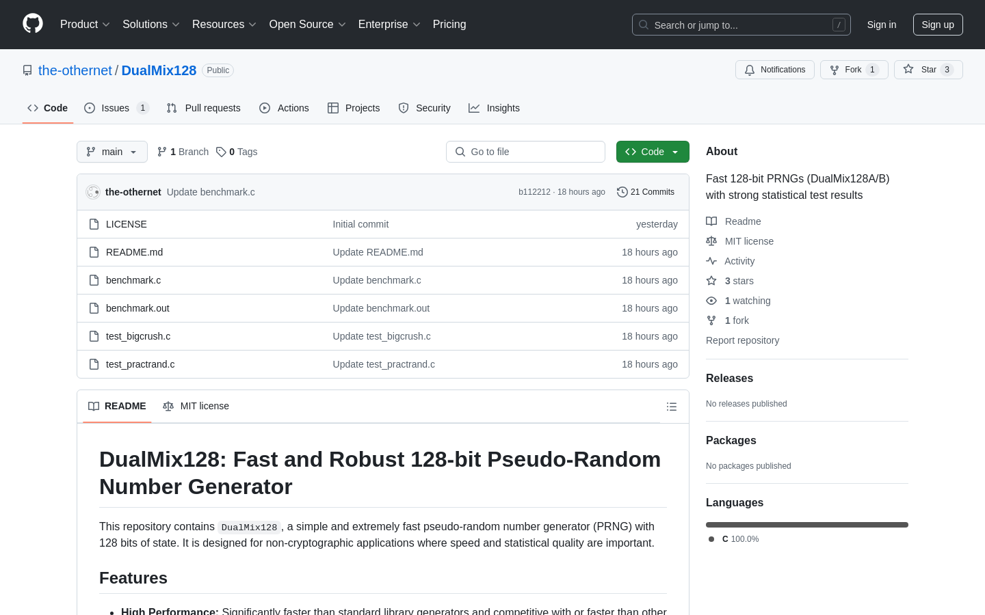The height and width of the screenshot is (615, 985).
Task: Click the file icon next to LICENSE
Action: tap(94, 224)
